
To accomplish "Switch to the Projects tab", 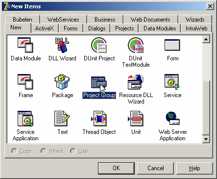I will point(124,28).
